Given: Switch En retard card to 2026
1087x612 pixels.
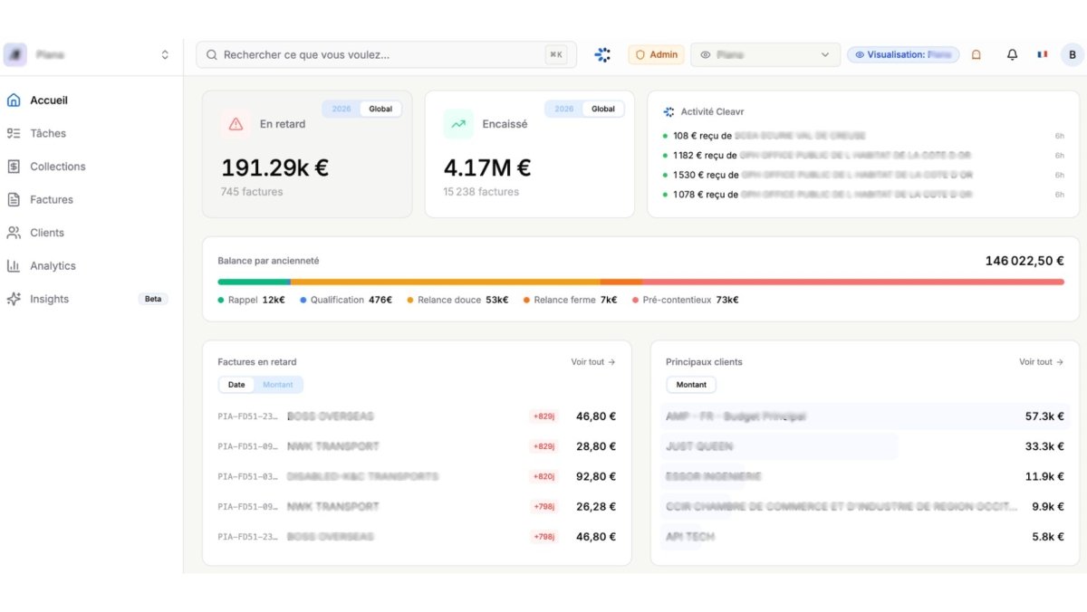Looking at the screenshot, I should (x=341, y=109).
